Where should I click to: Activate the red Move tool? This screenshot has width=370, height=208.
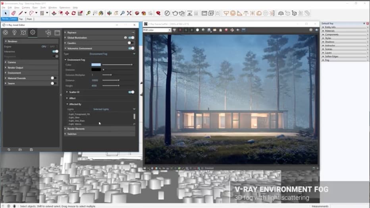coord(67,13)
